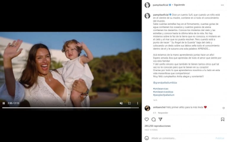Click Siguiendo to manage following
Viewport: 227px width, 142px height.
[x=179, y=5]
